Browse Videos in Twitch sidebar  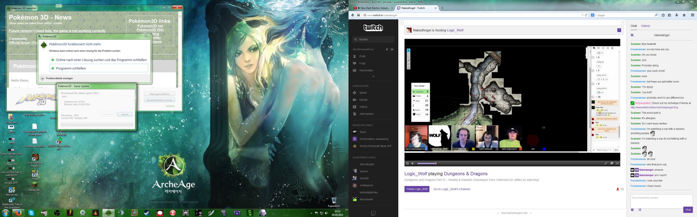tap(363, 107)
